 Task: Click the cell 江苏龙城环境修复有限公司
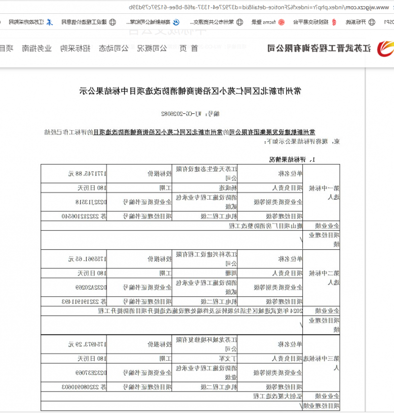point(205,344)
